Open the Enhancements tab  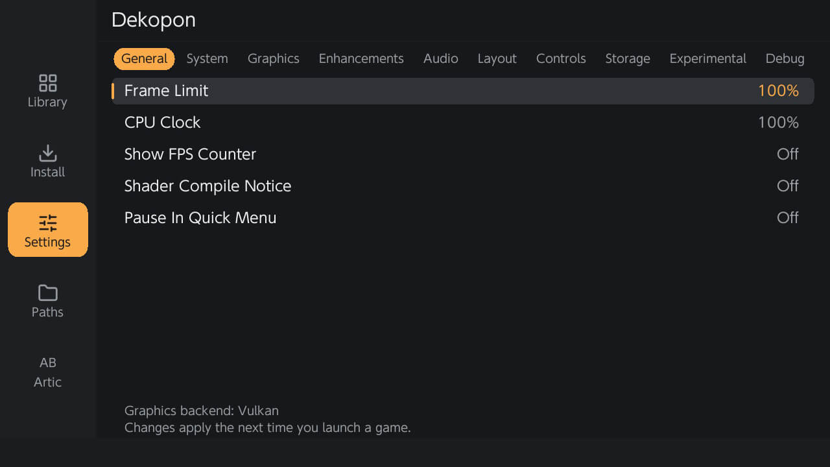[361, 58]
